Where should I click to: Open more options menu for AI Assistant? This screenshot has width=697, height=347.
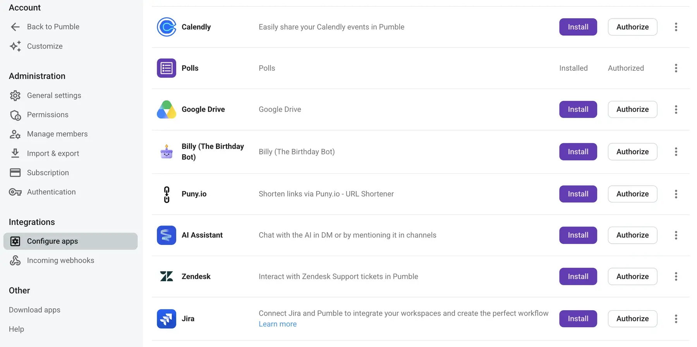[x=676, y=235]
